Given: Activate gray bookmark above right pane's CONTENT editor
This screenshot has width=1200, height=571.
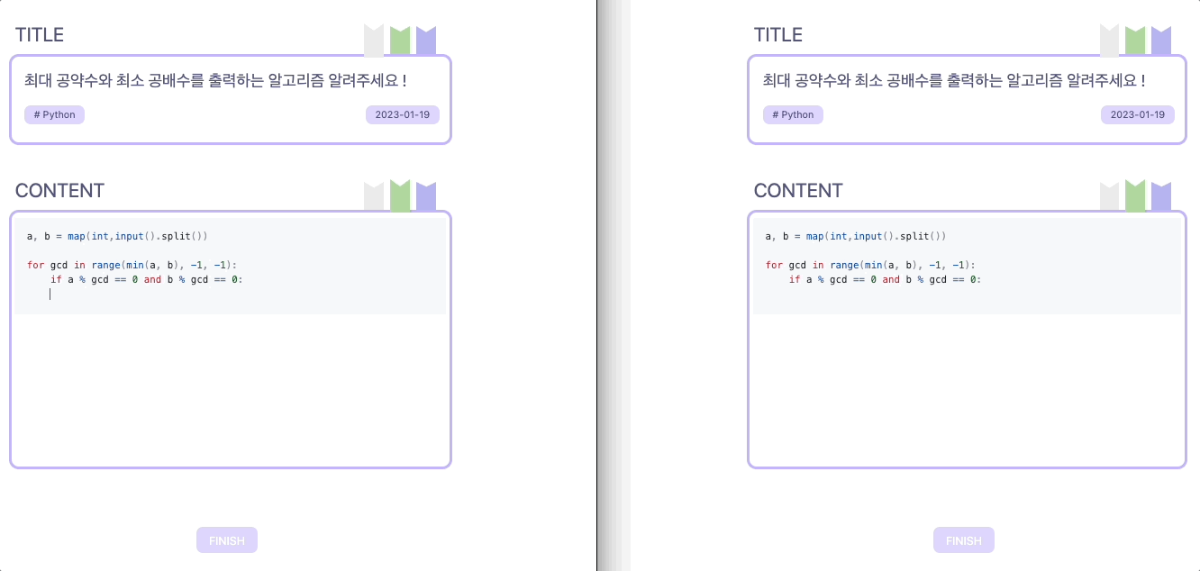Looking at the screenshot, I should click(1110, 196).
